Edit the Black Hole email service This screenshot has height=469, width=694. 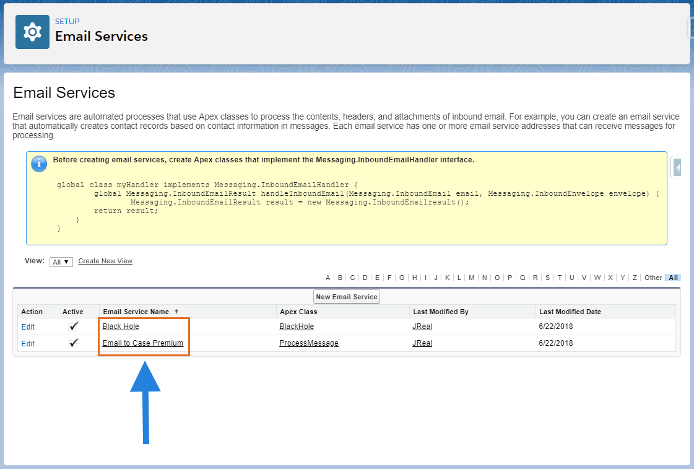28,327
